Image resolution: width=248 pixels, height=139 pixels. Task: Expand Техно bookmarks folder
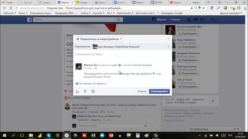(x=22, y=13)
